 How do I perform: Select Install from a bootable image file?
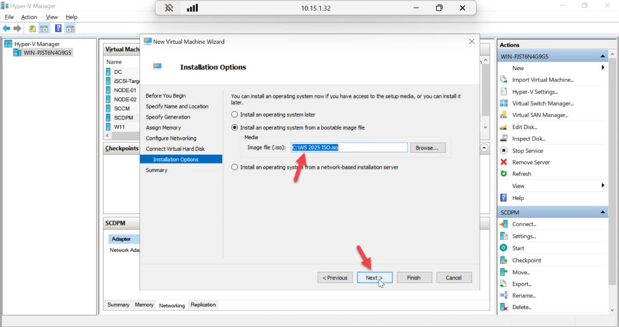point(234,127)
